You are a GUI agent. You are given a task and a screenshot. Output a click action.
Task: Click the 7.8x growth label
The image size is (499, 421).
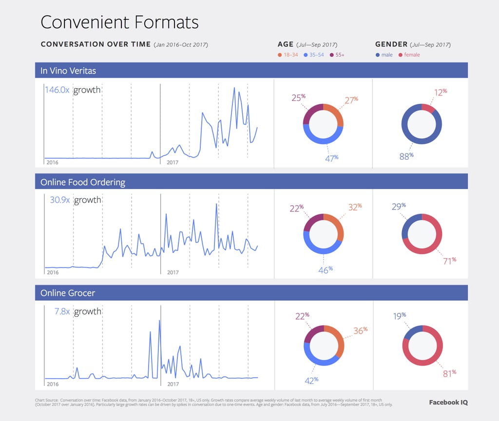pos(73,311)
